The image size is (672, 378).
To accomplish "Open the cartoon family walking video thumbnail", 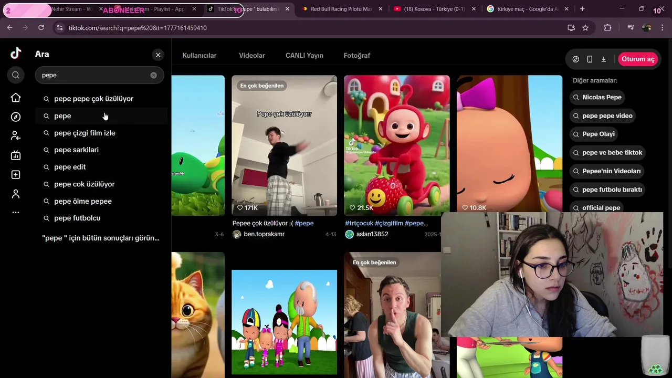I will tap(285, 322).
